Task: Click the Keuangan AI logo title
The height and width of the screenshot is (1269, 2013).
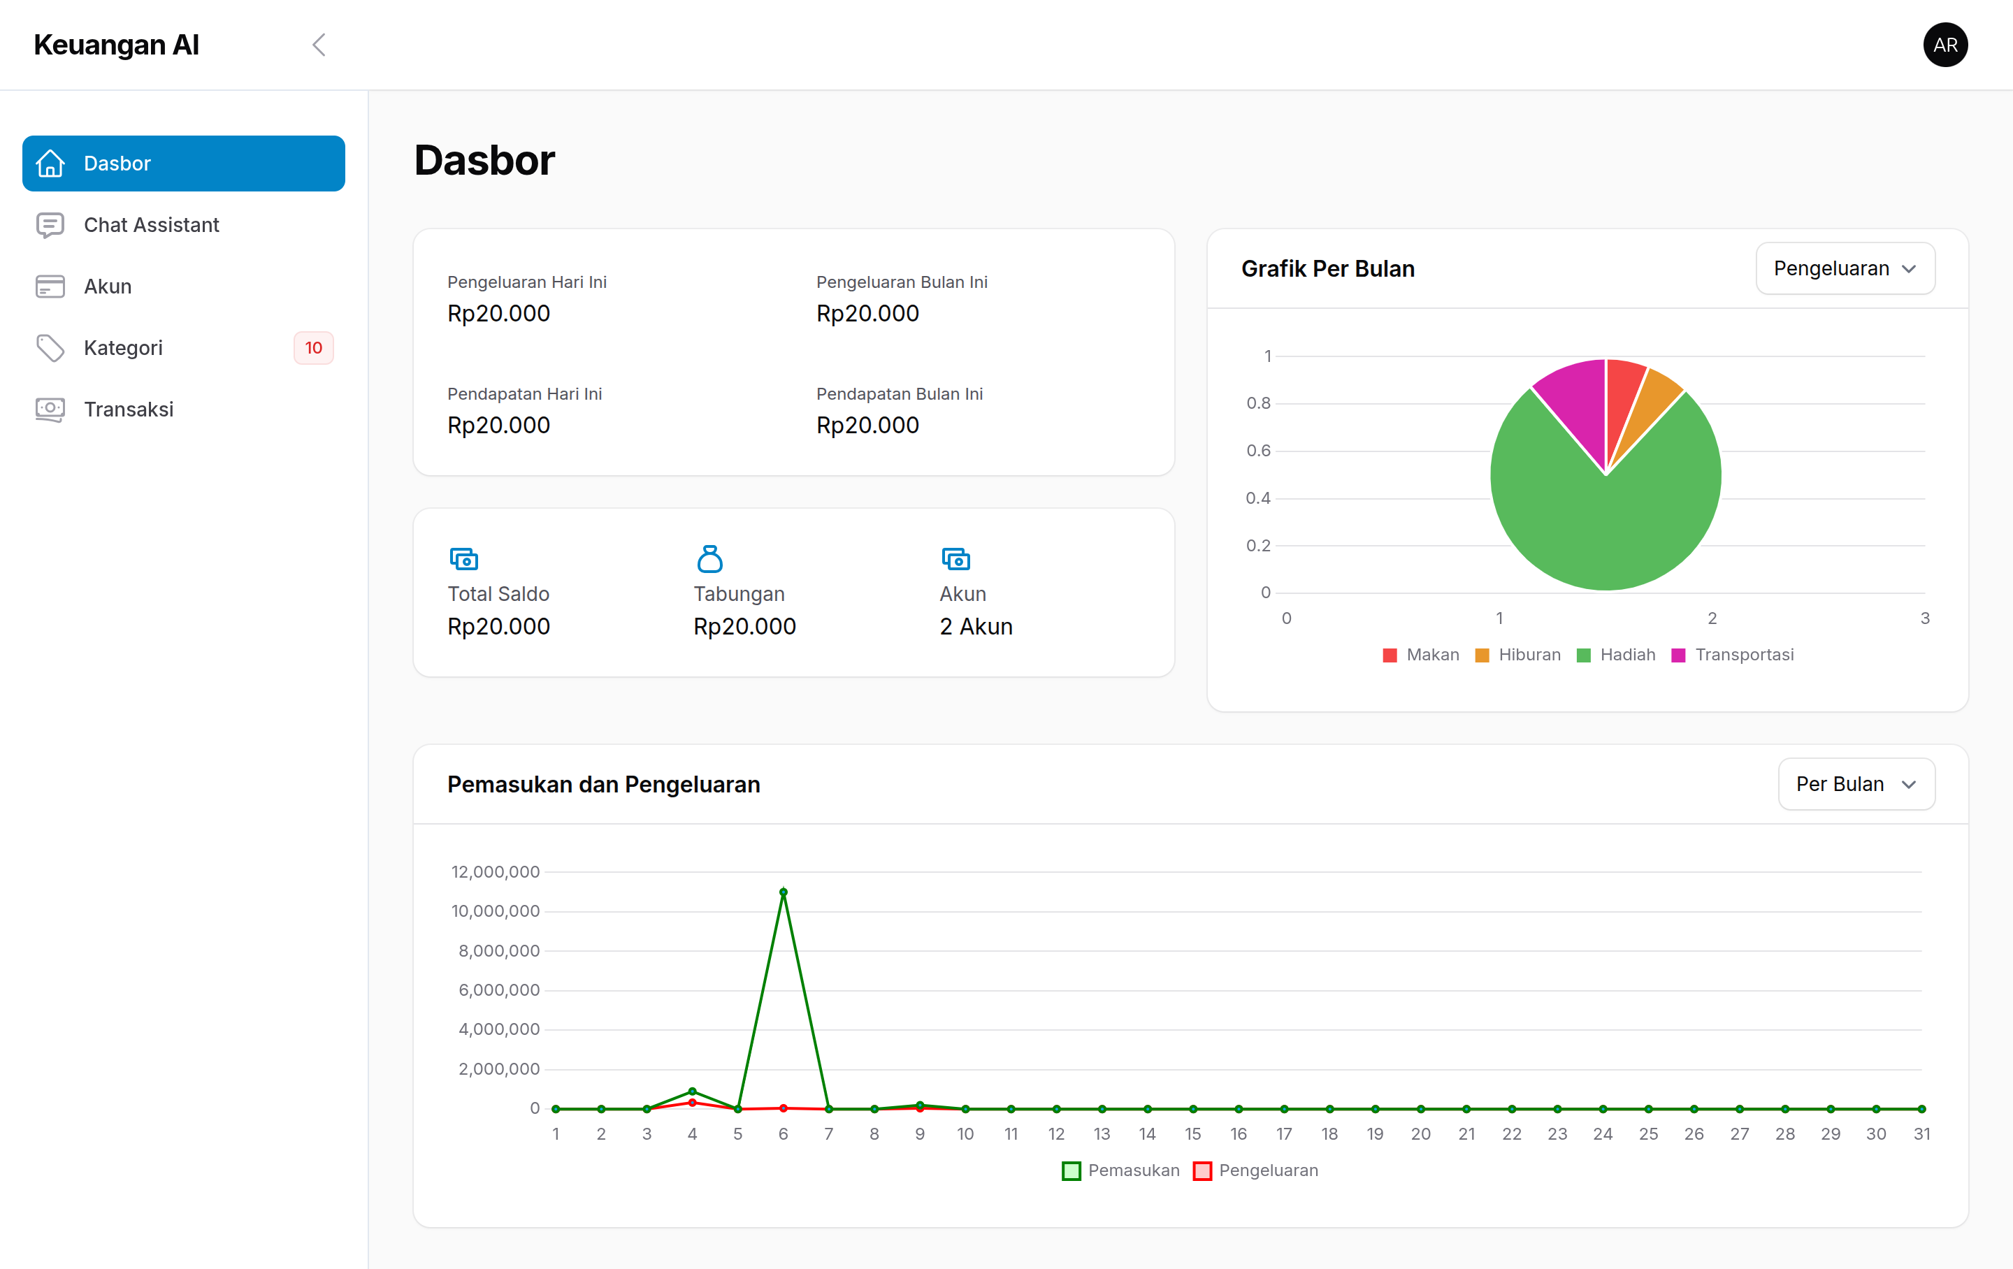Action: pos(116,45)
